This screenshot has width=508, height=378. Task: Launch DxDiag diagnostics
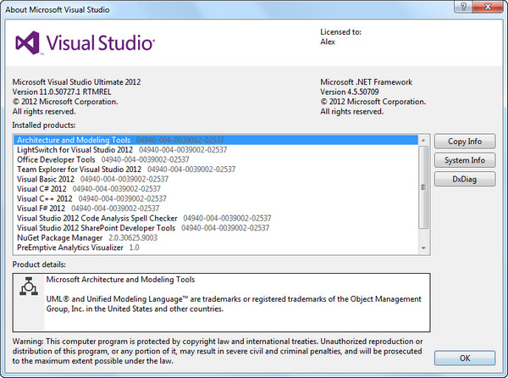coord(464,179)
